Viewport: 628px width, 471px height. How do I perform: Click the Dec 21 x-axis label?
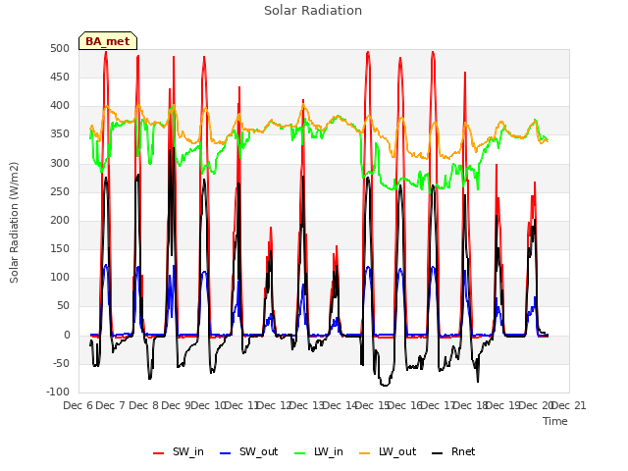[569, 406]
